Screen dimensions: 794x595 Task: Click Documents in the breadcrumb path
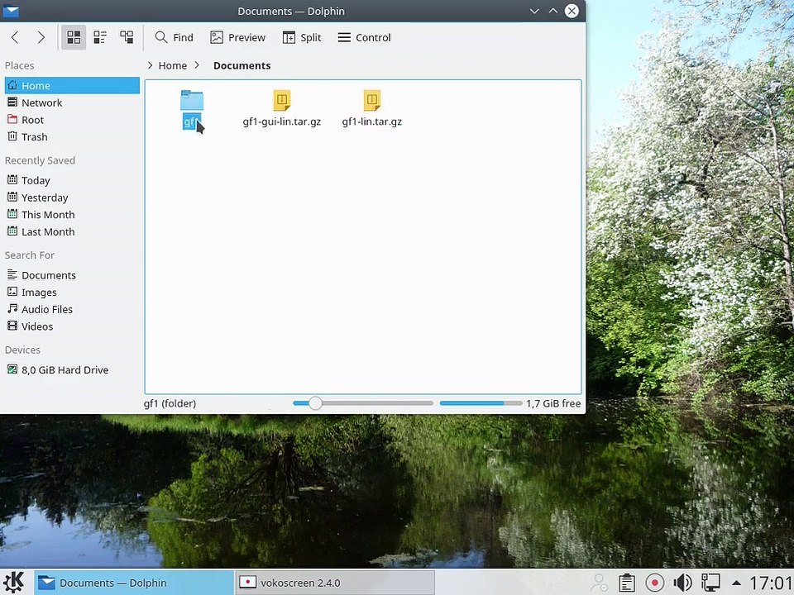(x=242, y=65)
